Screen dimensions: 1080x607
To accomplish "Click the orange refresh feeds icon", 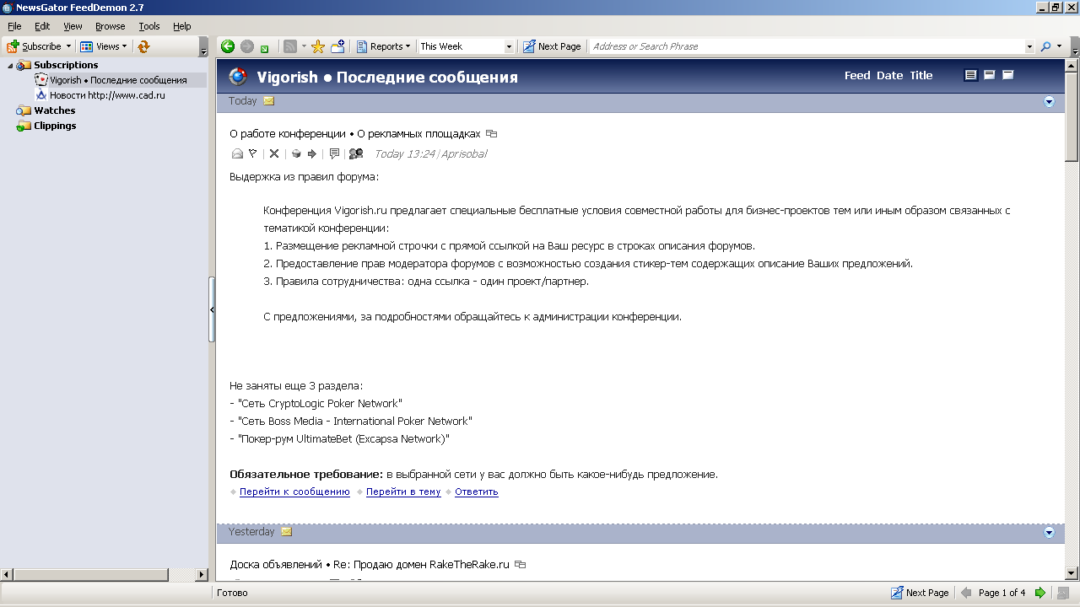I will 143,46.
